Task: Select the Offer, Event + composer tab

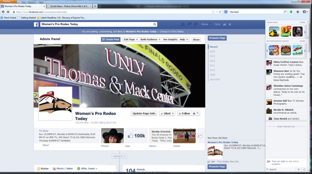Action: tap(87, 169)
